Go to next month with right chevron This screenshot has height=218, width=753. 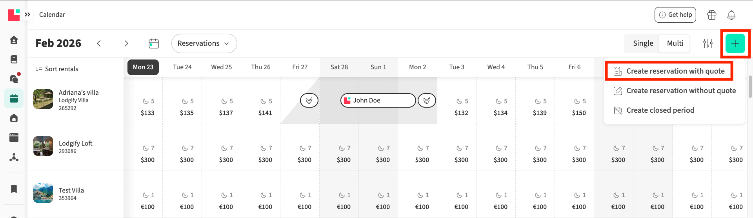tap(126, 43)
